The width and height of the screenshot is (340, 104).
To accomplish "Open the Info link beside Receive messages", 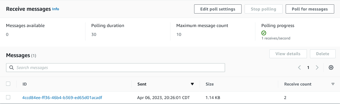I will click(56, 9).
